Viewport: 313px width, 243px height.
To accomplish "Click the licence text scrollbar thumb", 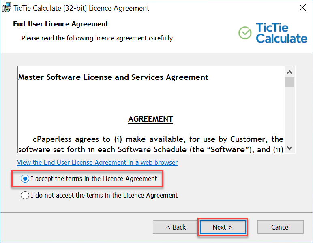I will (x=289, y=82).
